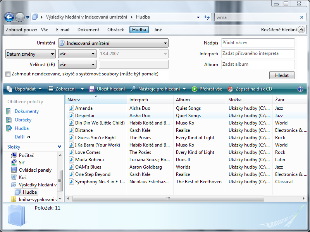
Task: Open the recent pages dropdown arrow
Action: 28,17
